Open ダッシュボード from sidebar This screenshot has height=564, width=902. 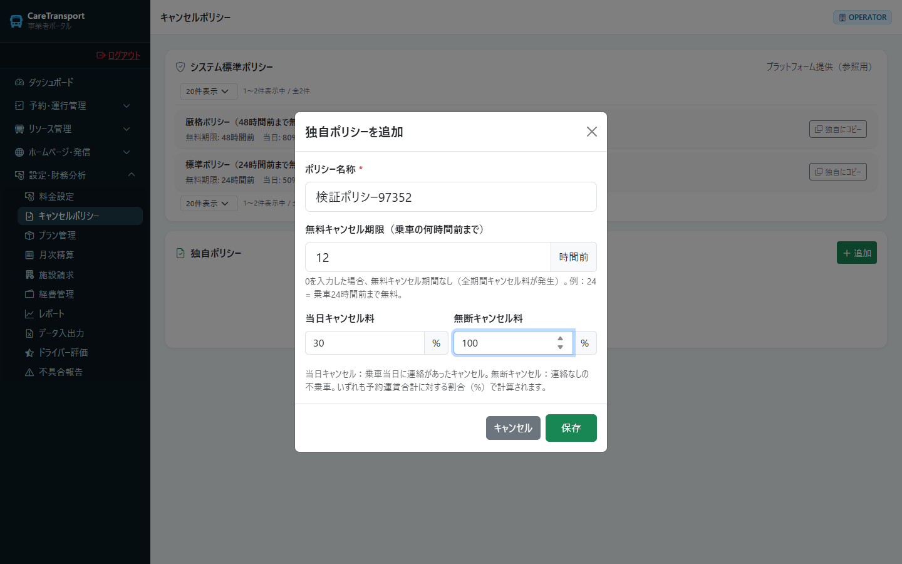(75, 82)
